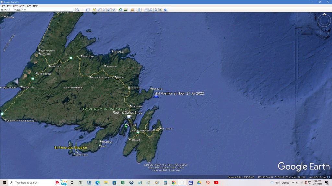
Task: Print the current map view
Action: [151, 10]
